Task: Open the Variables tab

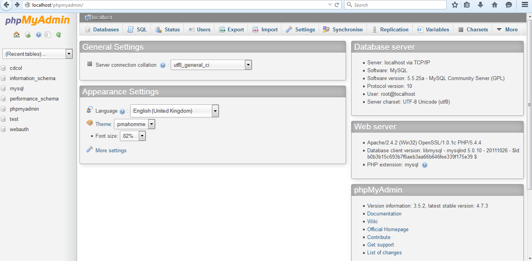Action: [x=433, y=29]
